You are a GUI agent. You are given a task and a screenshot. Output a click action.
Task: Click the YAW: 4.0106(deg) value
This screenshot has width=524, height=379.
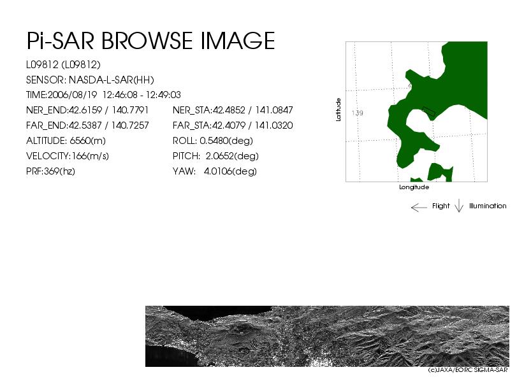click(215, 171)
